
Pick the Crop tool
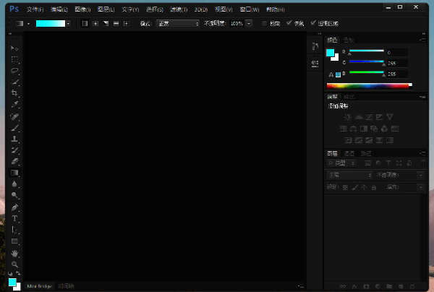tap(14, 93)
